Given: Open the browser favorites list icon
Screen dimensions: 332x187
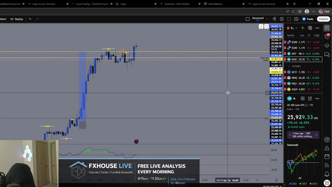Looking at the screenshot, I should pos(300,11).
